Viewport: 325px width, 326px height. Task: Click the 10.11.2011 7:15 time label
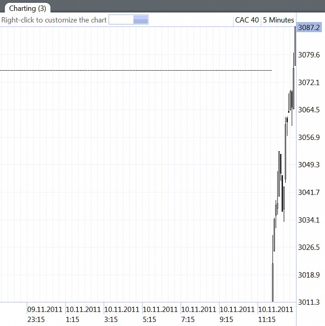pos(198,314)
